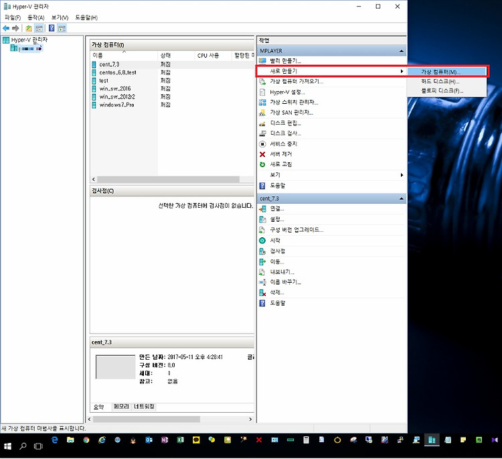Open Hyper-V 설정... action
Screen dimensions: 502x459
point(287,92)
